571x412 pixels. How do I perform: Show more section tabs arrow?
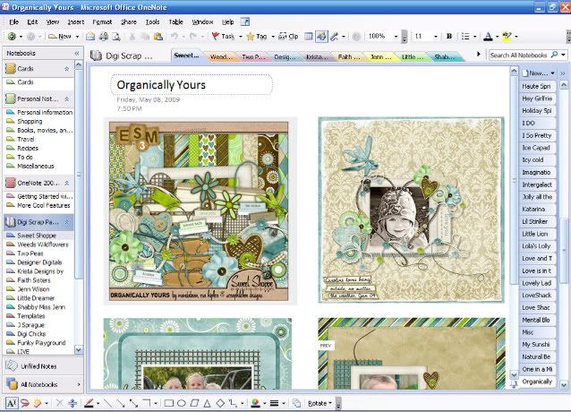(479, 55)
